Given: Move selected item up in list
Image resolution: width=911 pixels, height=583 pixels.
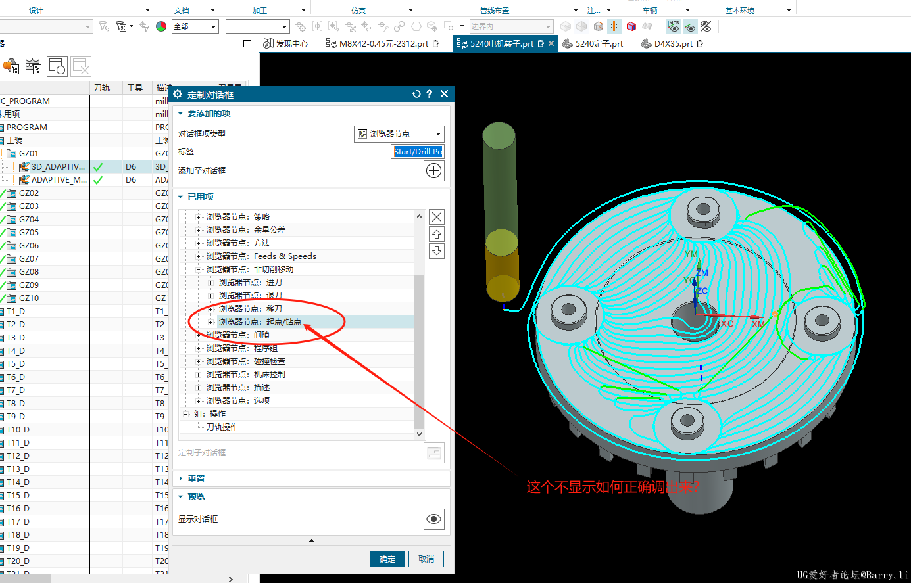Looking at the screenshot, I should [x=437, y=234].
